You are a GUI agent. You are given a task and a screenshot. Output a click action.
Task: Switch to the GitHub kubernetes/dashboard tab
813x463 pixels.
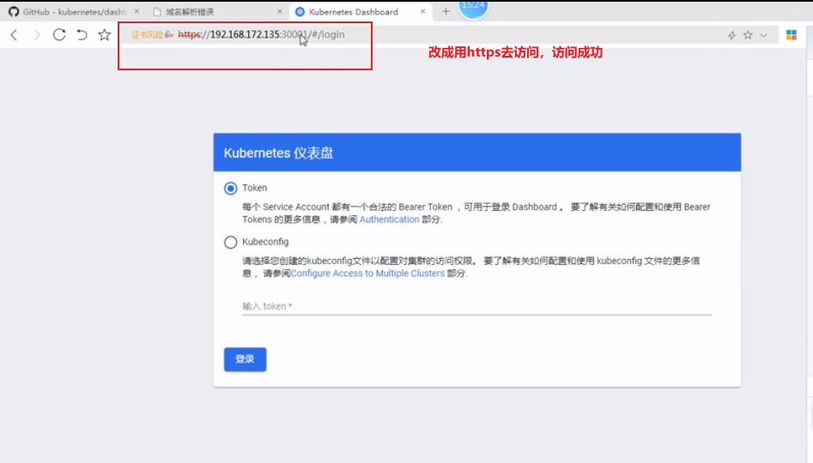tap(73, 11)
